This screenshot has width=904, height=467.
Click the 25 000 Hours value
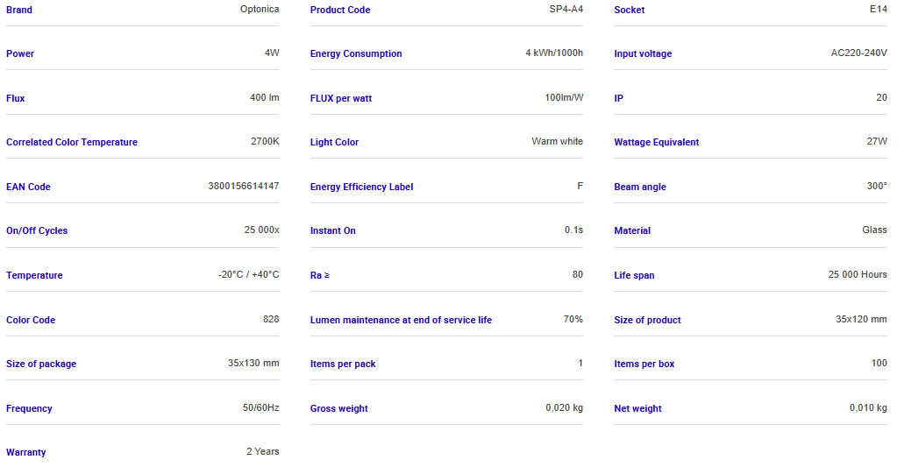(x=858, y=274)
